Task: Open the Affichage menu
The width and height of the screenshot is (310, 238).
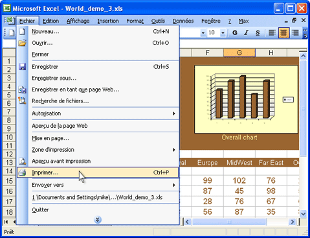Action: (78, 21)
